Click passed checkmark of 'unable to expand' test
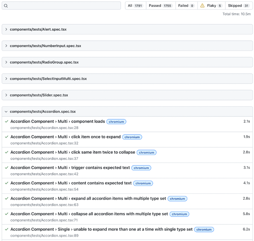This screenshot has height=241, width=254. tap(7, 229)
